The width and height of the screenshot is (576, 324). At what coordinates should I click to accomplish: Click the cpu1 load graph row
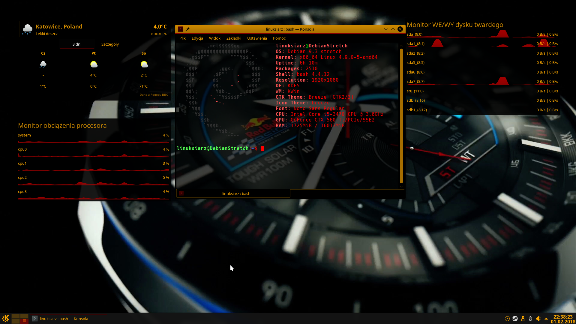pyautogui.click(x=94, y=166)
